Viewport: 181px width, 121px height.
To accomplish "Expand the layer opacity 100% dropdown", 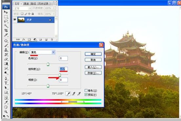I will pyautogui.click(x=54, y=8).
